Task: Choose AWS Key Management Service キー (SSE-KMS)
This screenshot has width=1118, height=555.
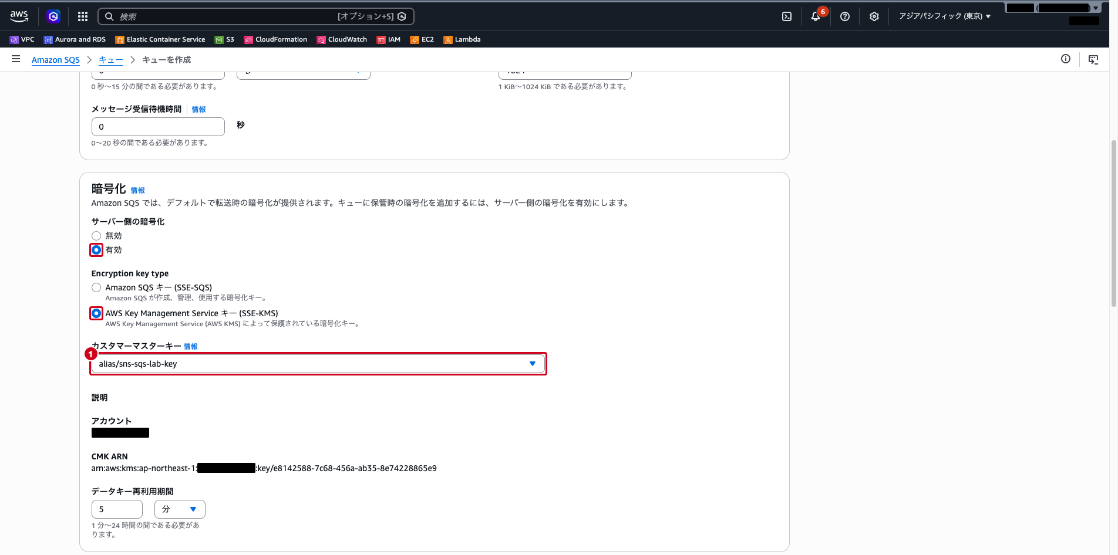Action: (x=96, y=313)
